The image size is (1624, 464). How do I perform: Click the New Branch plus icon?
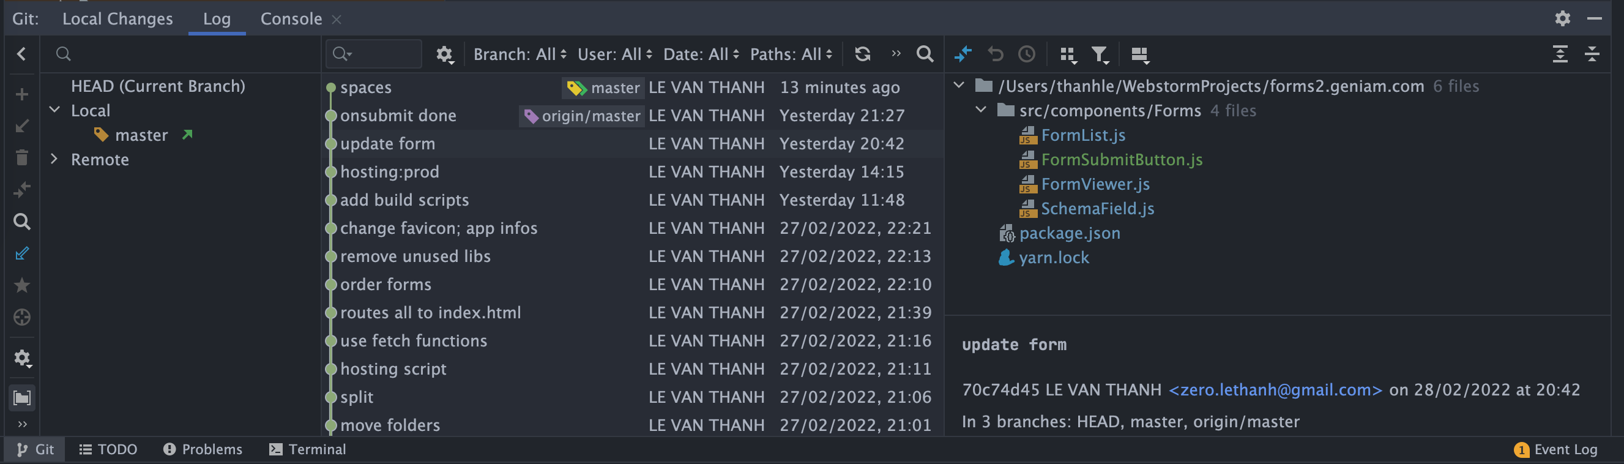click(x=22, y=94)
